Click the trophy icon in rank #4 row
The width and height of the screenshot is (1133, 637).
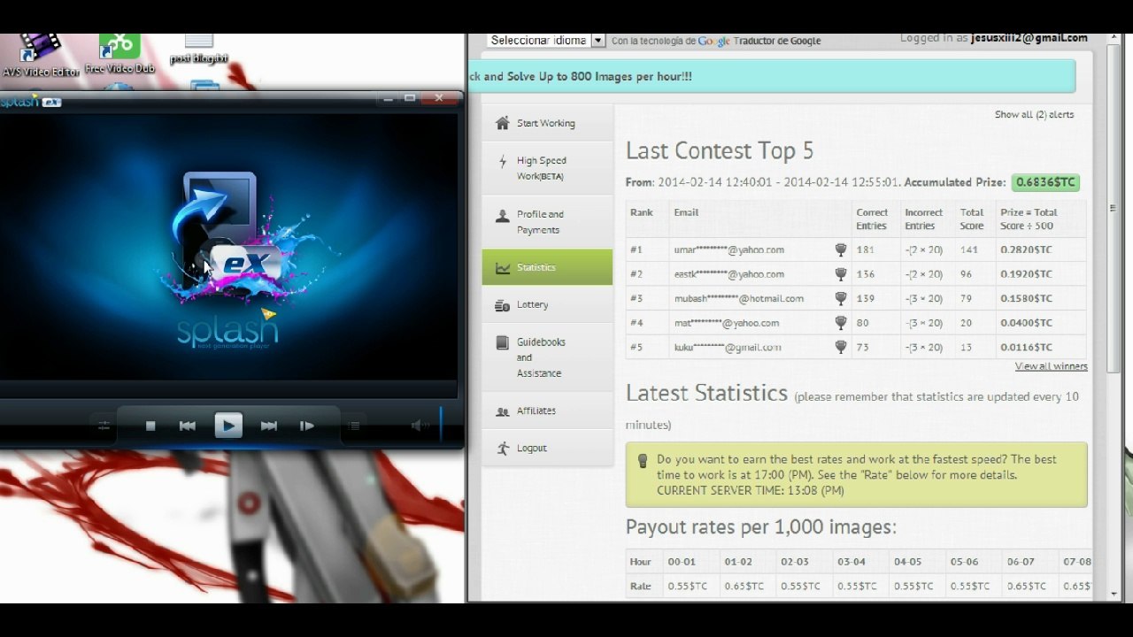pyautogui.click(x=841, y=323)
